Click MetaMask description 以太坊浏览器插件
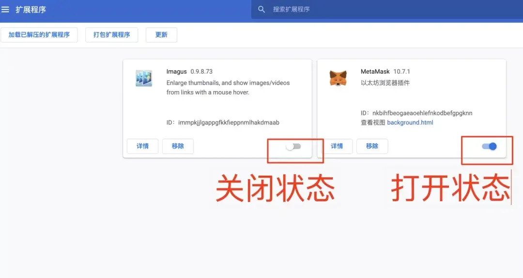Image resolution: width=523 pixels, height=278 pixels. (385, 83)
